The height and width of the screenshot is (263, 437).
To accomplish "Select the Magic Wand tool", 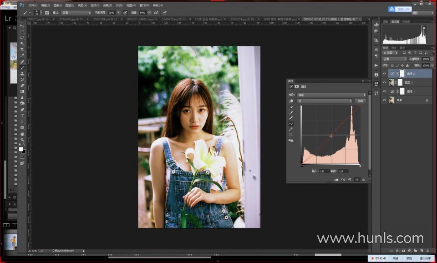I will pyautogui.click(x=22, y=44).
